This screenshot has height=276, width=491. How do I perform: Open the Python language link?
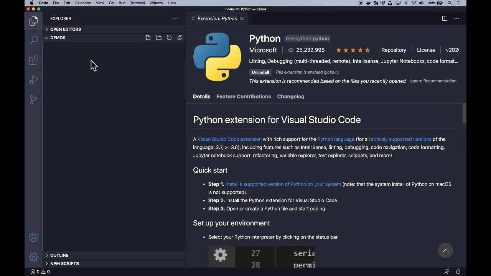[x=336, y=139]
